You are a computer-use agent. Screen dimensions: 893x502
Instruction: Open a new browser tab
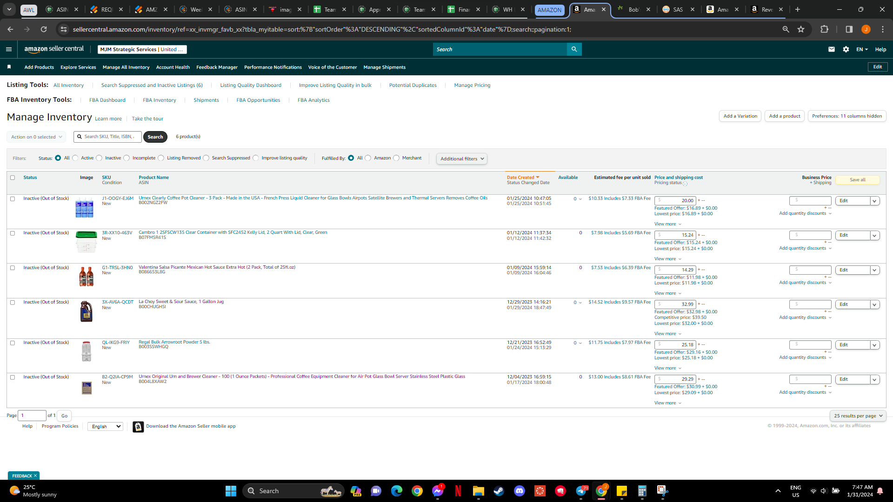[x=798, y=9]
